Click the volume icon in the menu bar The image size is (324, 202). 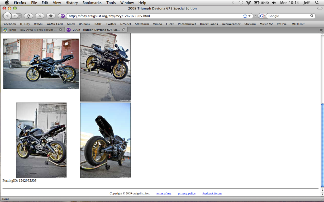(x=273, y=3)
